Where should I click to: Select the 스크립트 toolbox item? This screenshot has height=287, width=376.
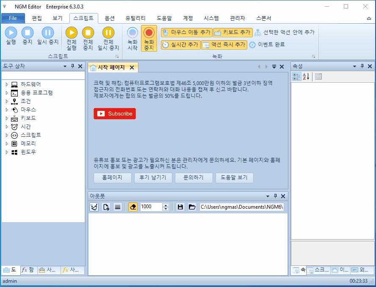coord(30,135)
